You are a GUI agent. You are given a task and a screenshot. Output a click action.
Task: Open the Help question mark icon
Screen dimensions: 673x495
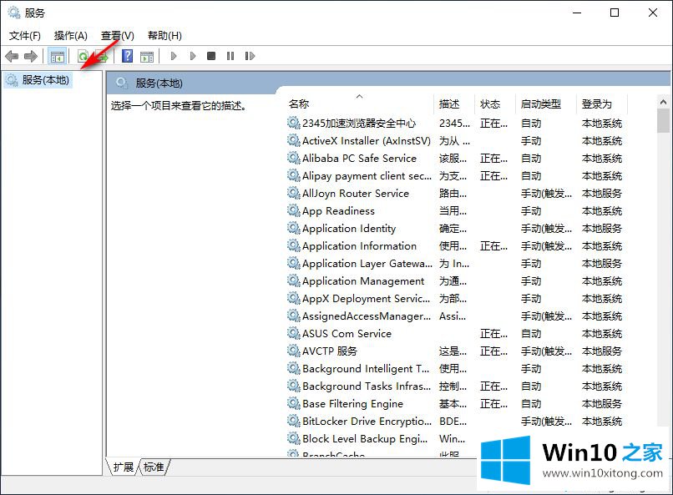point(127,56)
